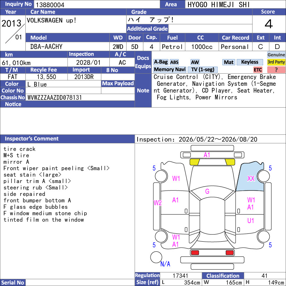Click the yellow 3rd Party badge
Viewport: 286px width, 286px height.
click(276, 62)
